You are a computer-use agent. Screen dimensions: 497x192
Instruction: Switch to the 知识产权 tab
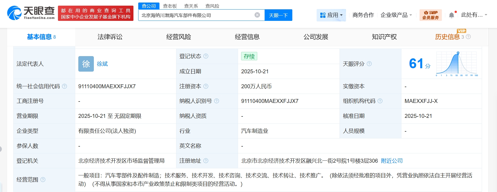(384, 37)
